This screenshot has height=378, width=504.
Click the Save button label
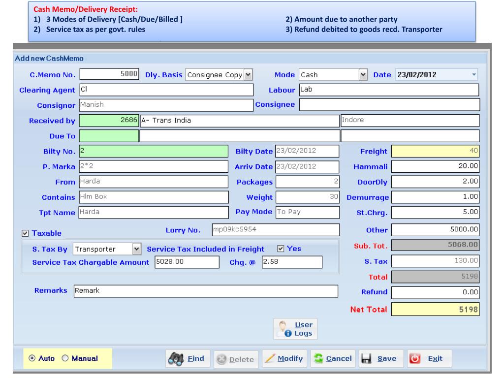coord(387,358)
